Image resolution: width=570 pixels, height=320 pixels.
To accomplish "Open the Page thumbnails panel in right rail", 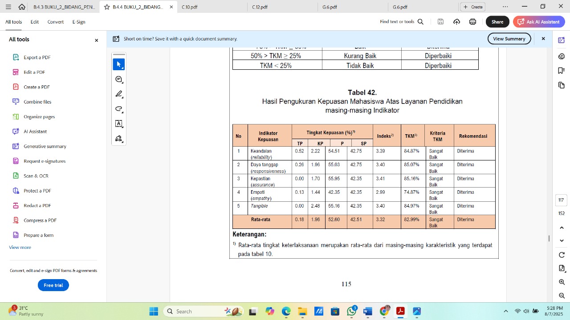I will pyautogui.click(x=562, y=85).
